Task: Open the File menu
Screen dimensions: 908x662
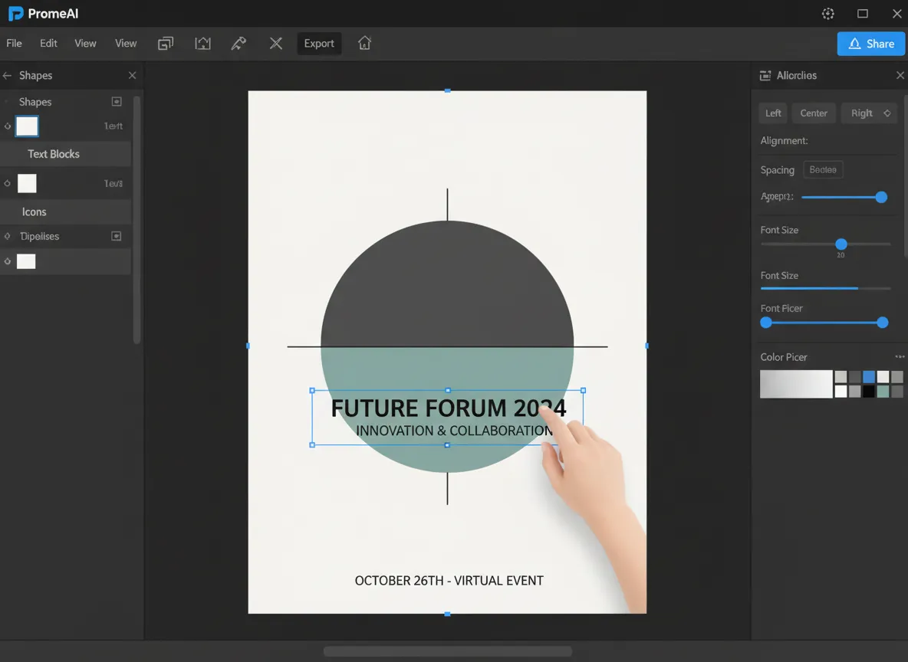Action: click(14, 43)
